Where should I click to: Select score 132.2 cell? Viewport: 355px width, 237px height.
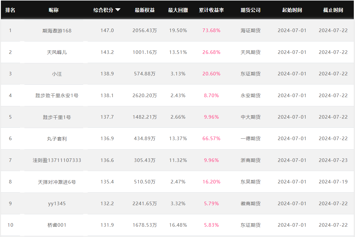coord(107,203)
